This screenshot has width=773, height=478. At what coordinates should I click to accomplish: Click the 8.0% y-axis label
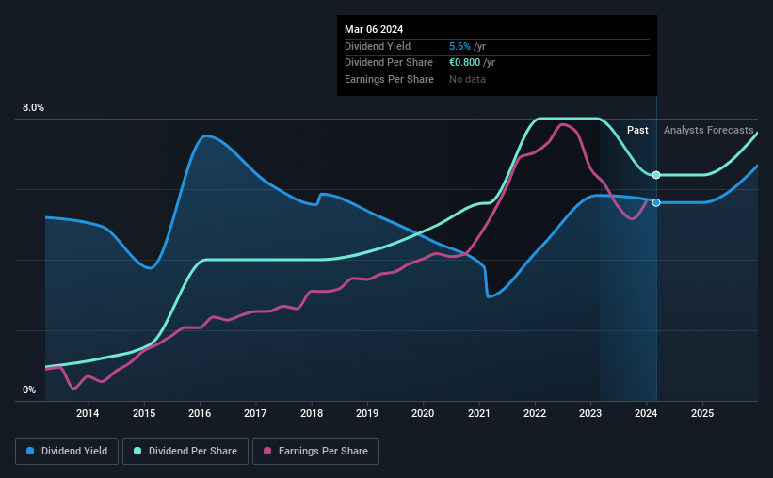[x=33, y=107]
